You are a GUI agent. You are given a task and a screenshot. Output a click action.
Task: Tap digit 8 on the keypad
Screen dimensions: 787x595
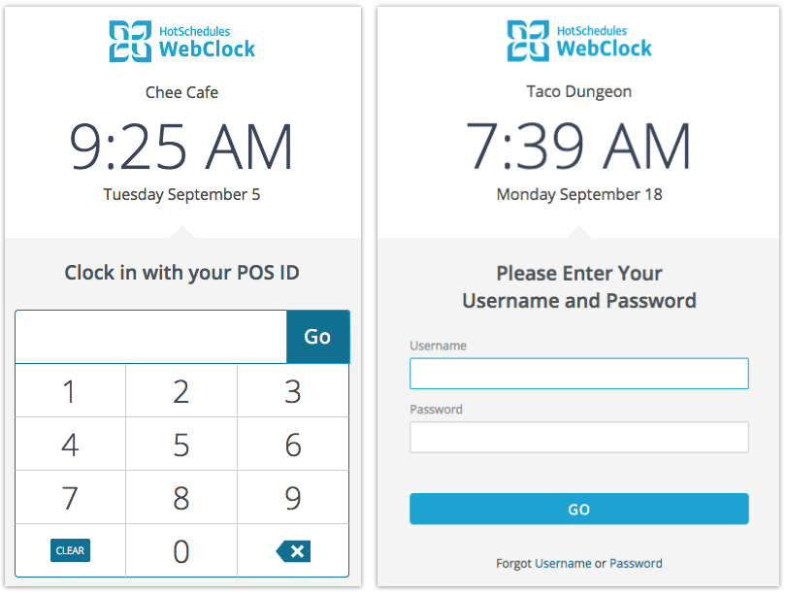[x=181, y=498]
